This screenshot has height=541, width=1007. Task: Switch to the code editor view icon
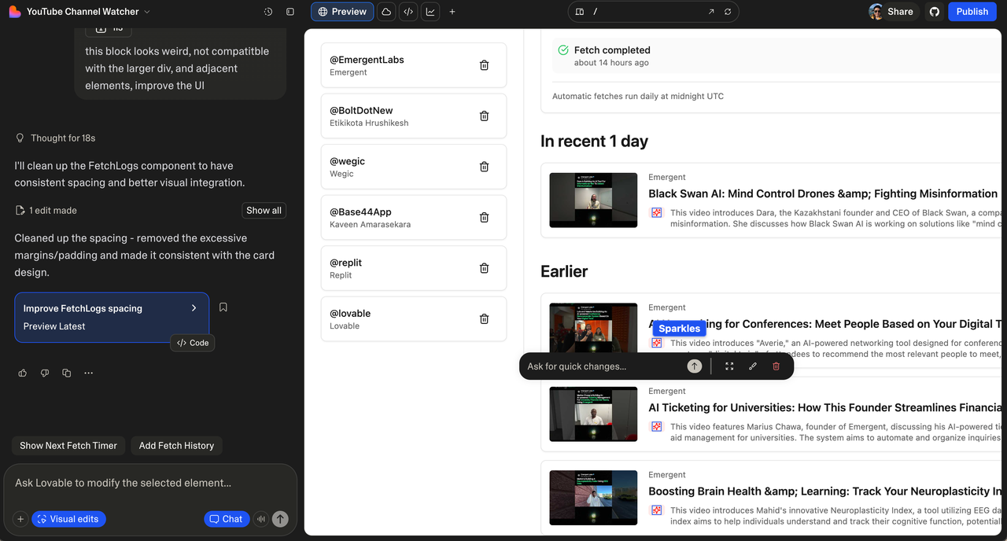coord(408,12)
